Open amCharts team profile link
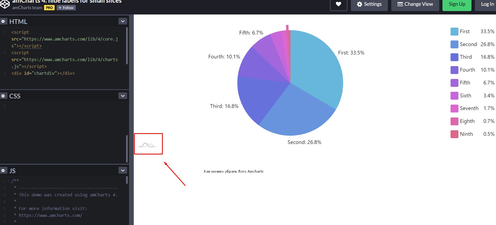Viewport: 496px width, 225px height. click(27, 8)
